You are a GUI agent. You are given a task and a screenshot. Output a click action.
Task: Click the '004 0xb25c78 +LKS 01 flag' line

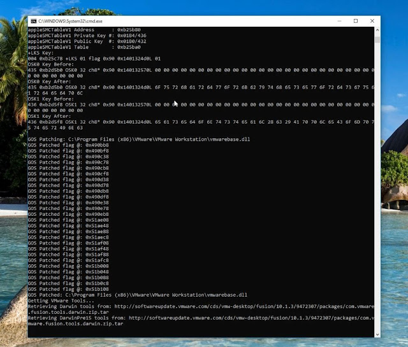pos(94,59)
